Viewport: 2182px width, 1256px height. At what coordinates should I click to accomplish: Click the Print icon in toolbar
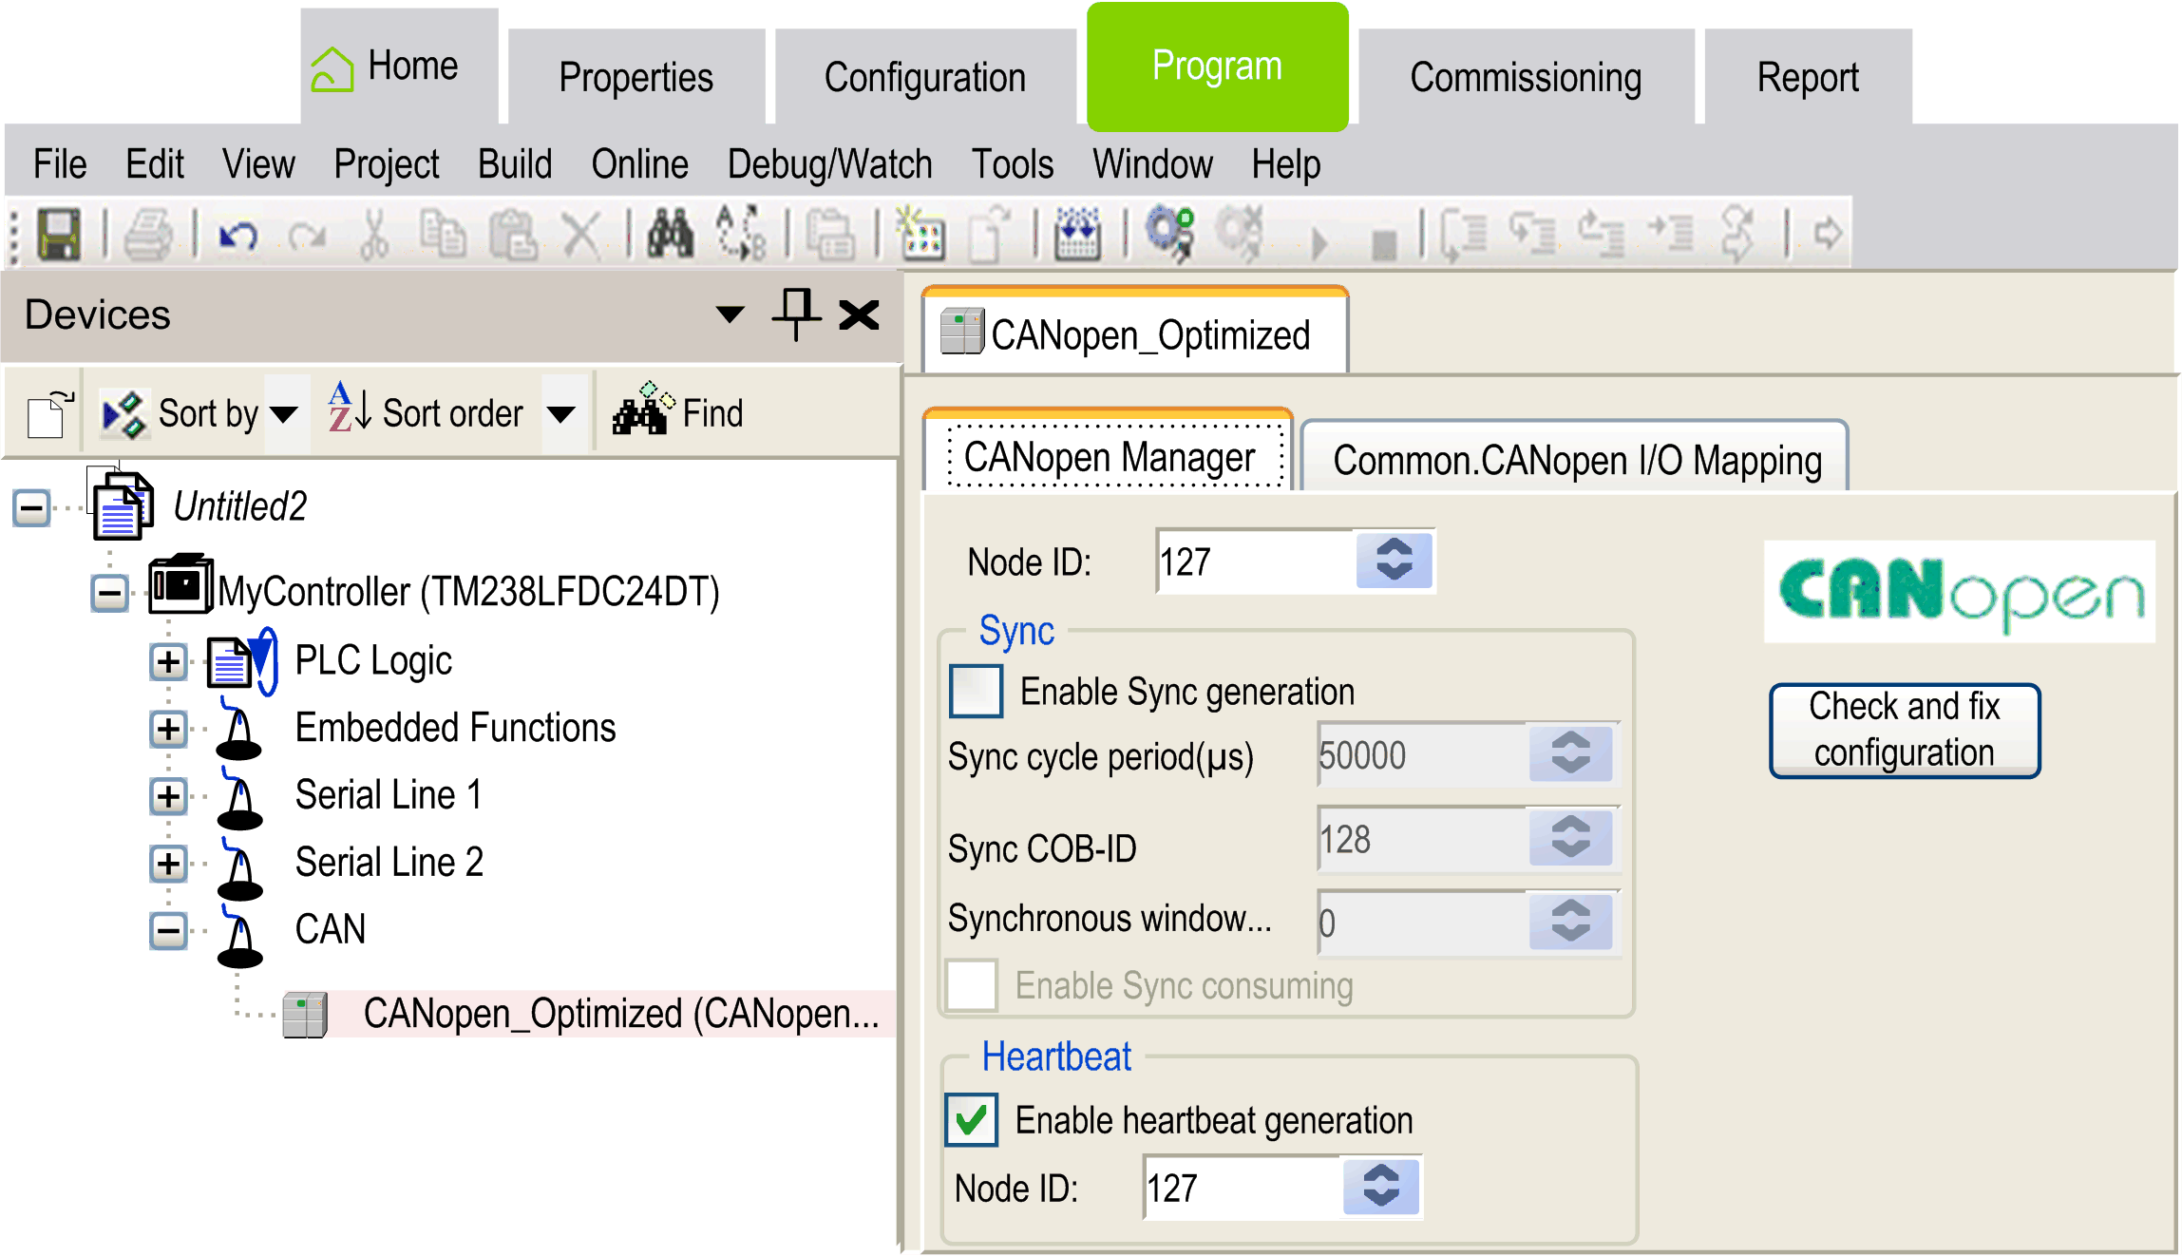148,235
